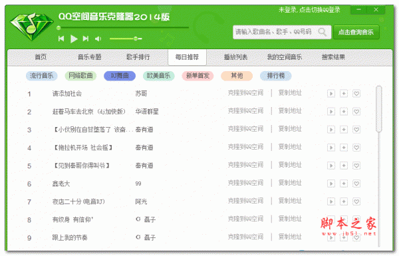Play 鑫老大 via play icon
This screenshot has width=399, height=256.
331,184
